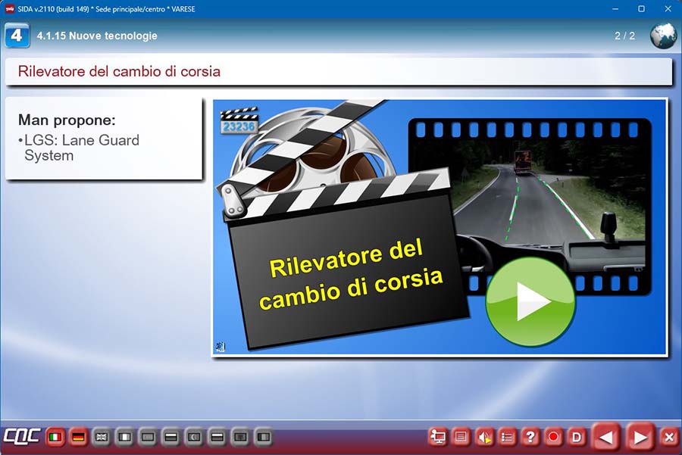682x455 pixels.
Task: Open help with the question mark
Action: coord(530,437)
